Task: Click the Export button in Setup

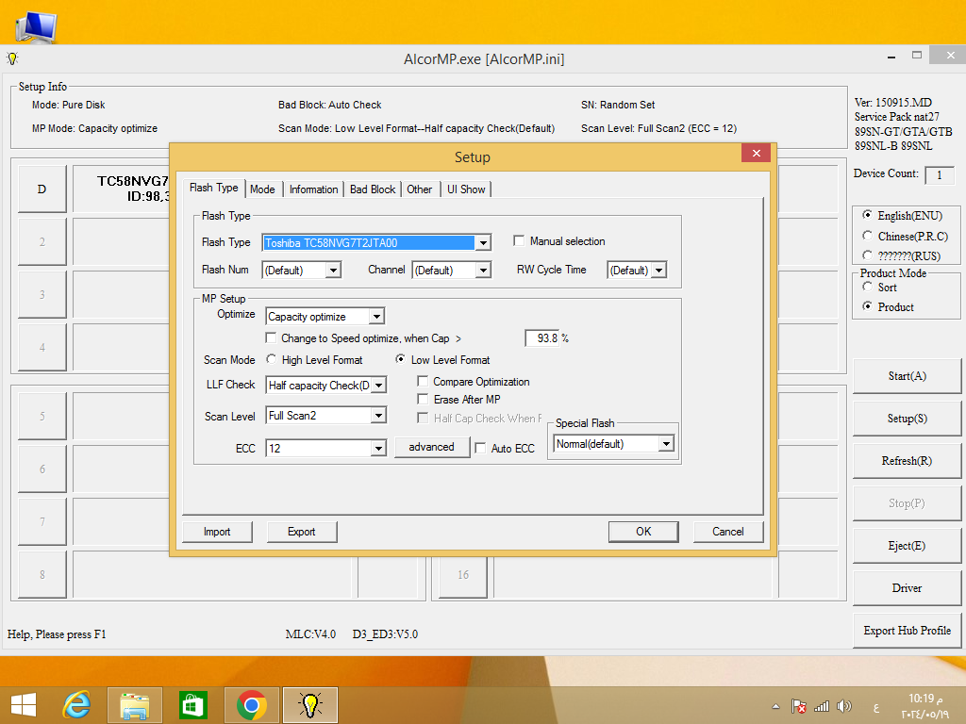Action: [301, 532]
